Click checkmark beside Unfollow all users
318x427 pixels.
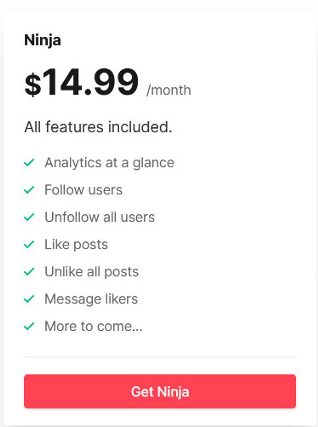(x=29, y=217)
